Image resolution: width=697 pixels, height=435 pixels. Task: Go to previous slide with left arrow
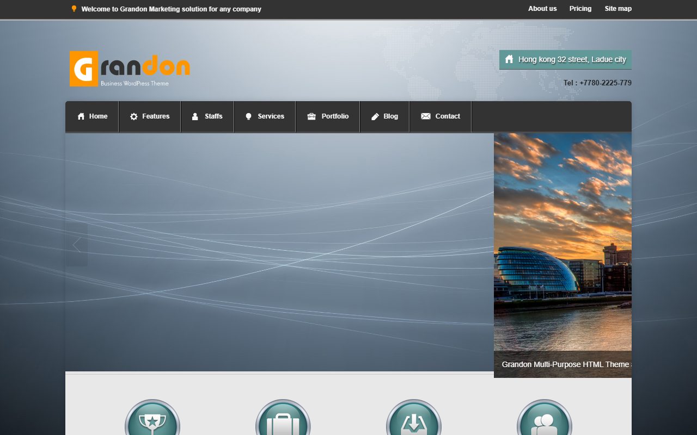pos(77,245)
